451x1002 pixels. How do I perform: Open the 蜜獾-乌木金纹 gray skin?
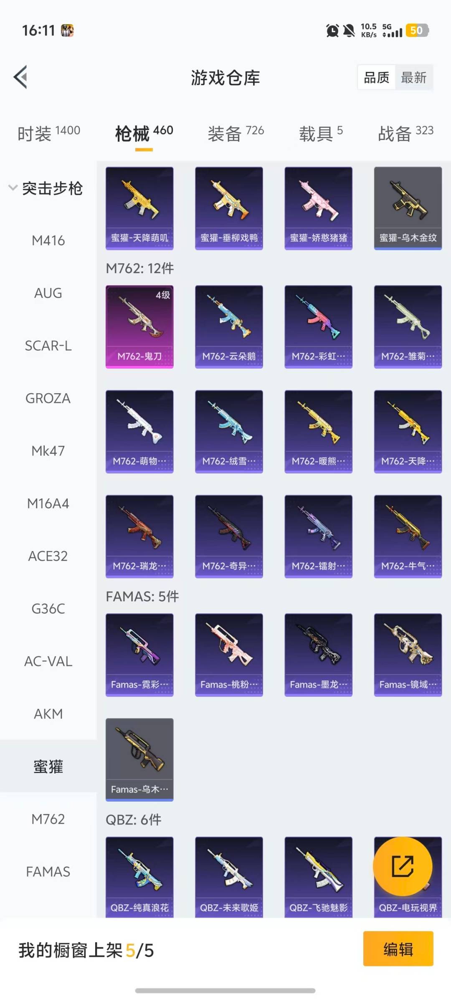click(408, 208)
